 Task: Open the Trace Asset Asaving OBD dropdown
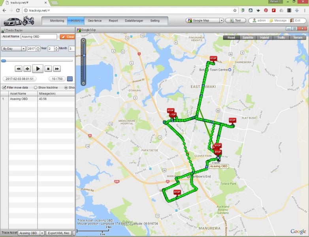point(42,233)
